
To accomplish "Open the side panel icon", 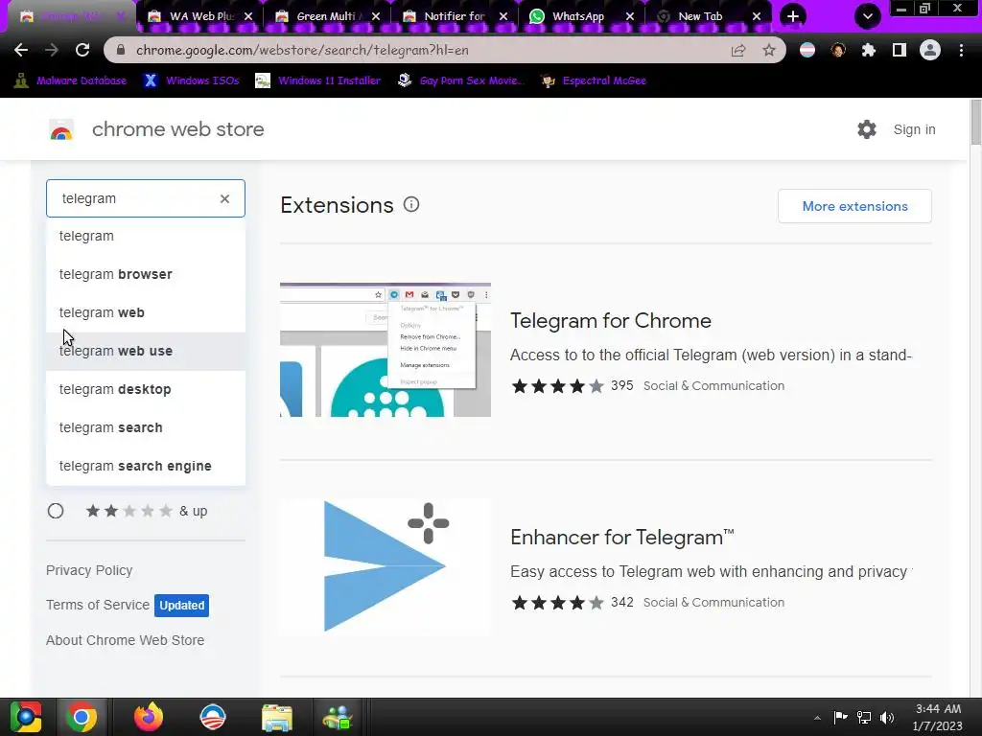I will (900, 50).
